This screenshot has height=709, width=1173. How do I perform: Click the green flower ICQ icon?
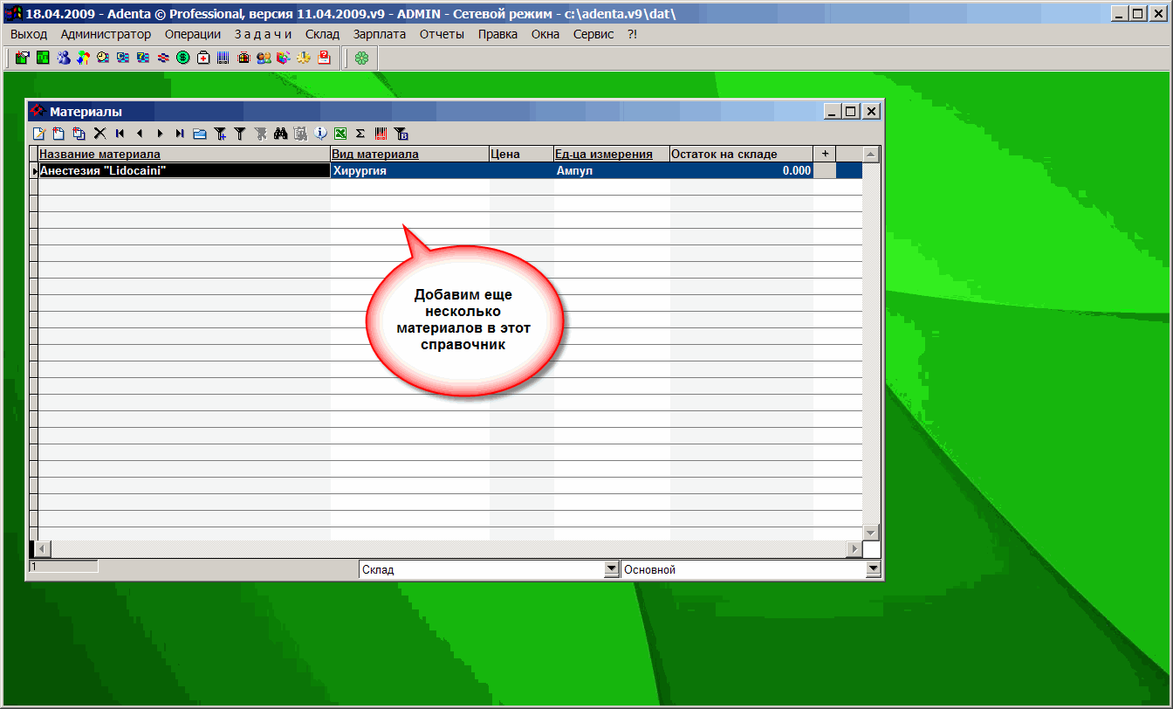[361, 58]
